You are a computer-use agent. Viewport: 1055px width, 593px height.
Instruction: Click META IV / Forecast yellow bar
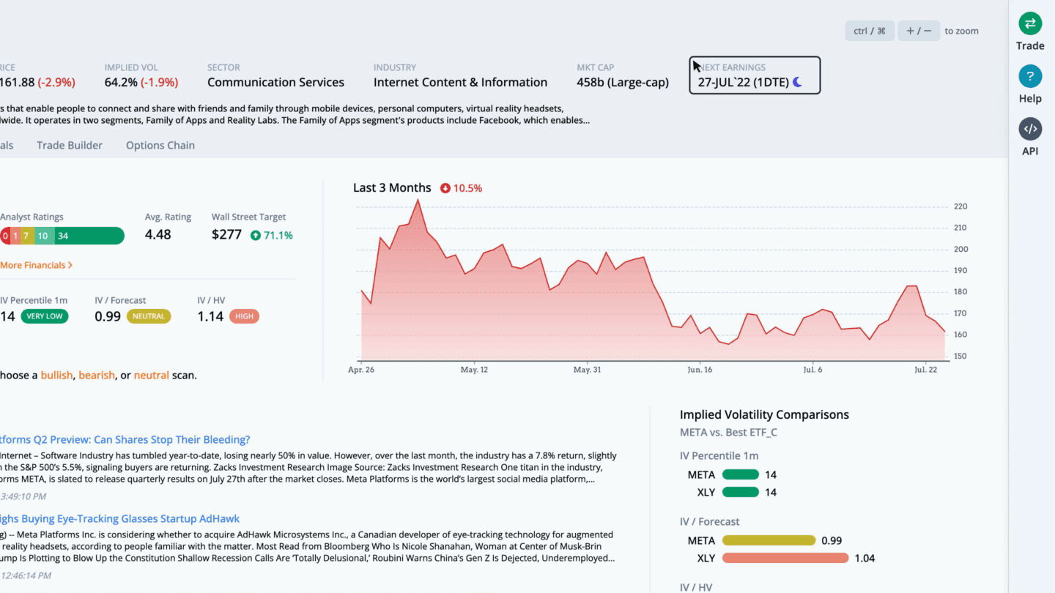[x=769, y=540]
